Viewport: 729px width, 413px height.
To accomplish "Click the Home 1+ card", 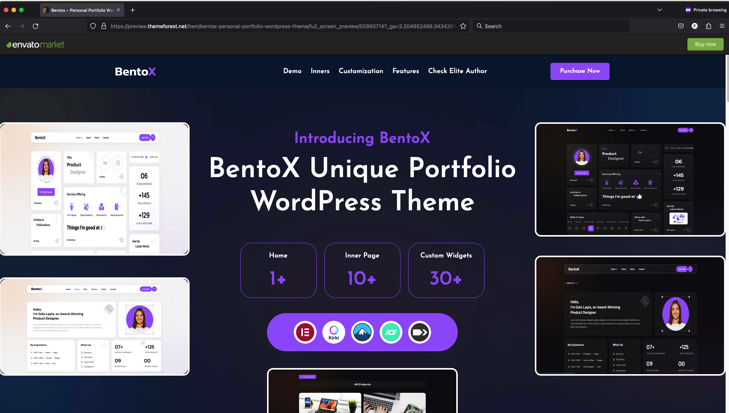I will [x=278, y=270].
